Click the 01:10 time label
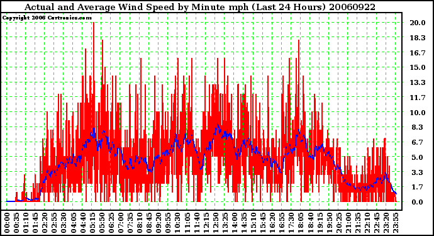The image size is (434, 236). click(26, 223)
